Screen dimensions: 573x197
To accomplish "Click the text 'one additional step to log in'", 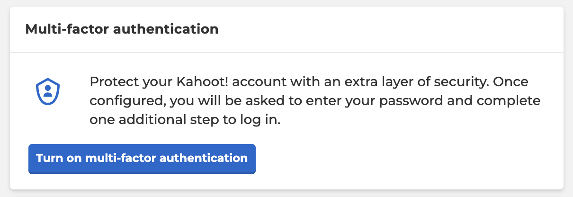I will [185, 121].
